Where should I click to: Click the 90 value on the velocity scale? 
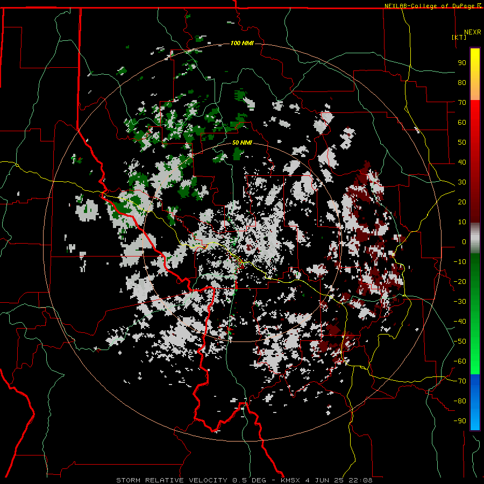click(x=462, y=63)
